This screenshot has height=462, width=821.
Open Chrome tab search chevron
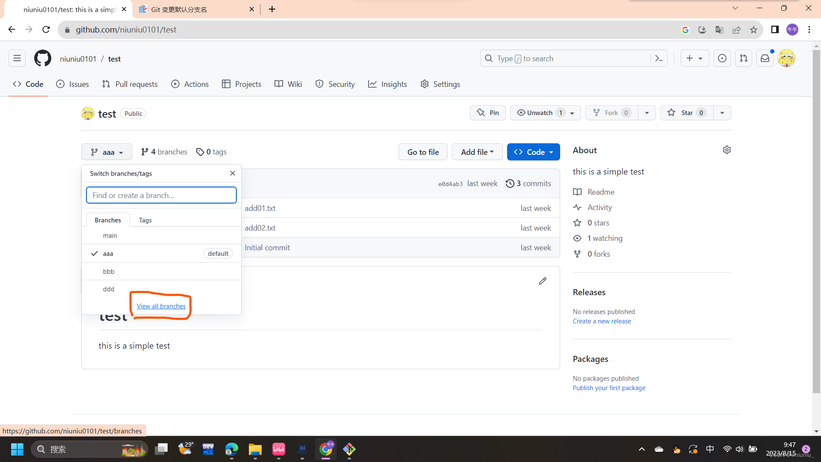tap(735, 8)
